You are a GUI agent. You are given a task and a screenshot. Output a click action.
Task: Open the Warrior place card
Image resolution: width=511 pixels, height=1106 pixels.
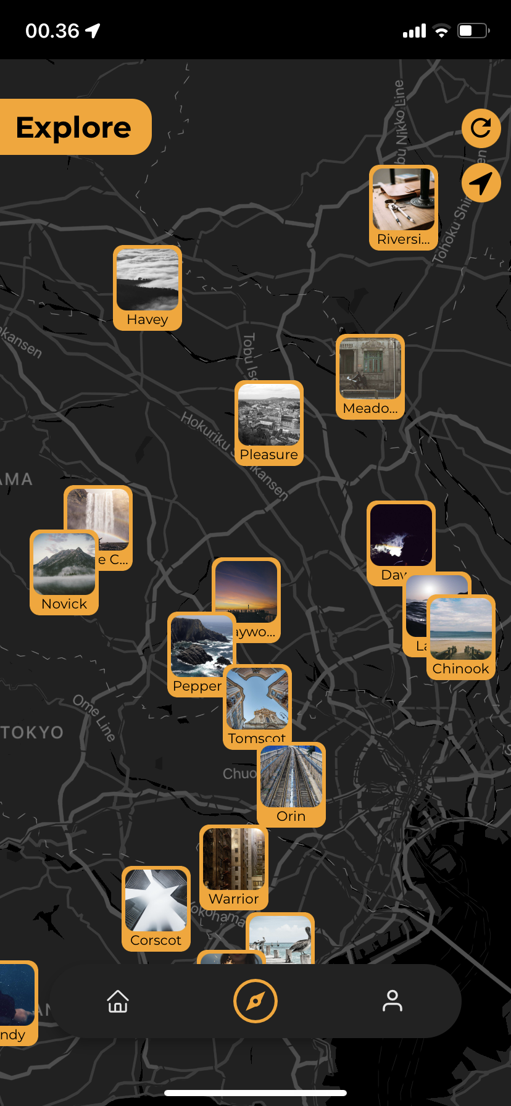(x=234, y=867)
